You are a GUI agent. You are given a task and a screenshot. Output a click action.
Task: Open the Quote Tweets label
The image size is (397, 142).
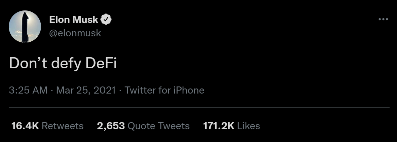click(159, 126)
